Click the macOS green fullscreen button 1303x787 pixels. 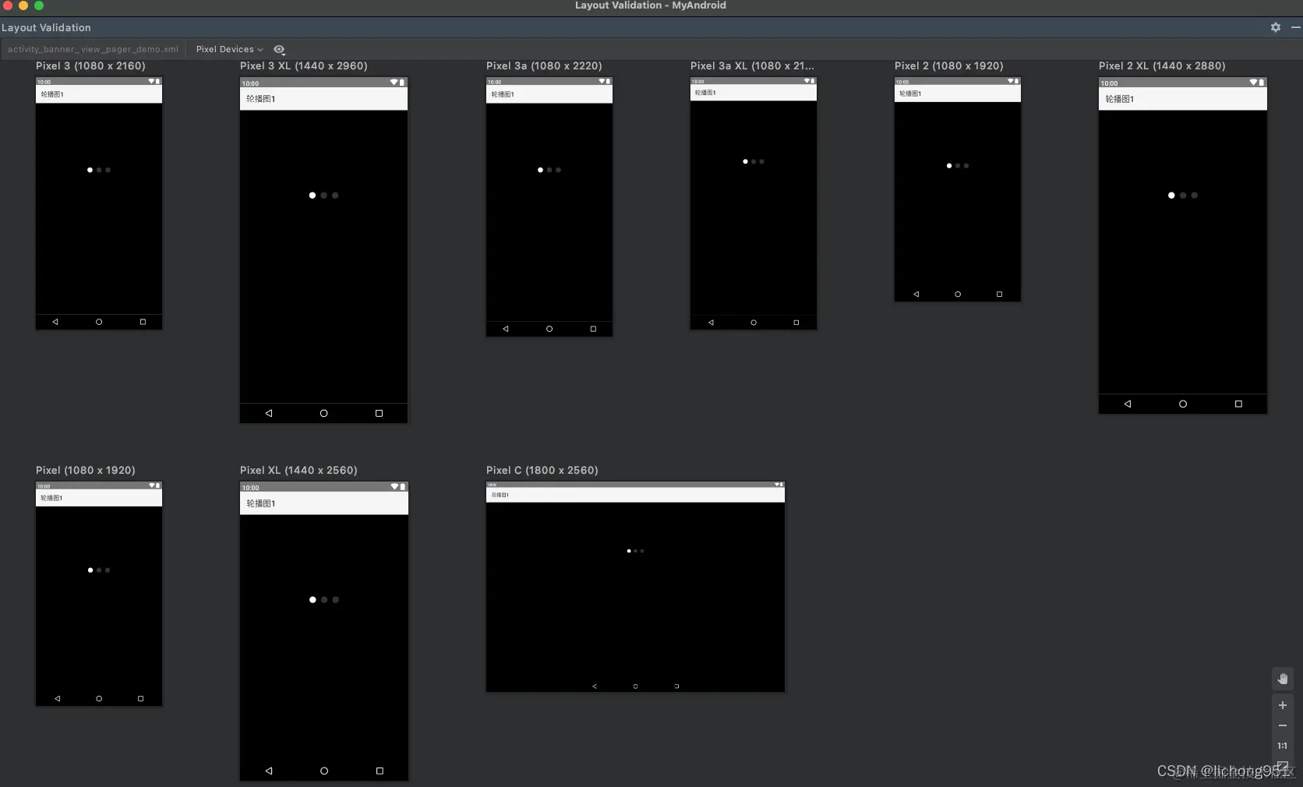pos(39,5)
